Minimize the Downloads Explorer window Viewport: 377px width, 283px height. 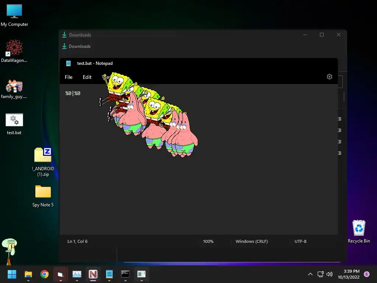(x=305, y=35)
